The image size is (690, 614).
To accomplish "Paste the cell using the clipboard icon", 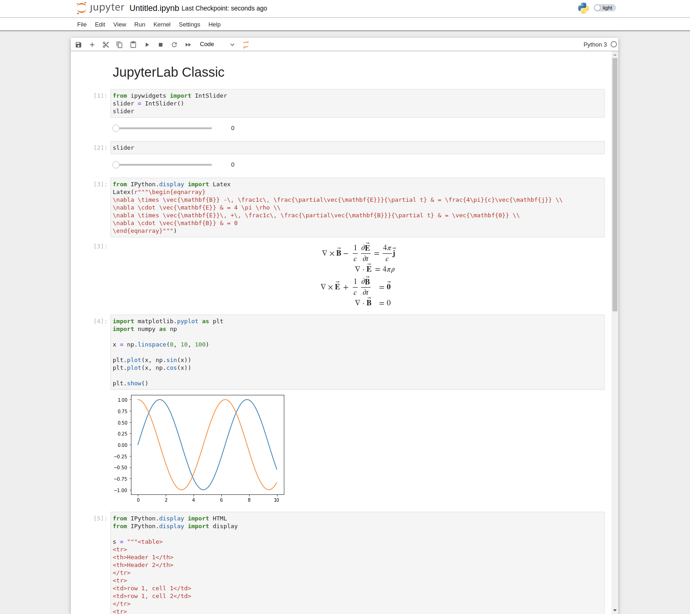I will click(x=133, y=45).
